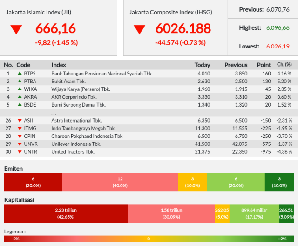Click the Emiten section heading
Screen dimensions: 298x246
pyautogui.click(x=14, y=169)
